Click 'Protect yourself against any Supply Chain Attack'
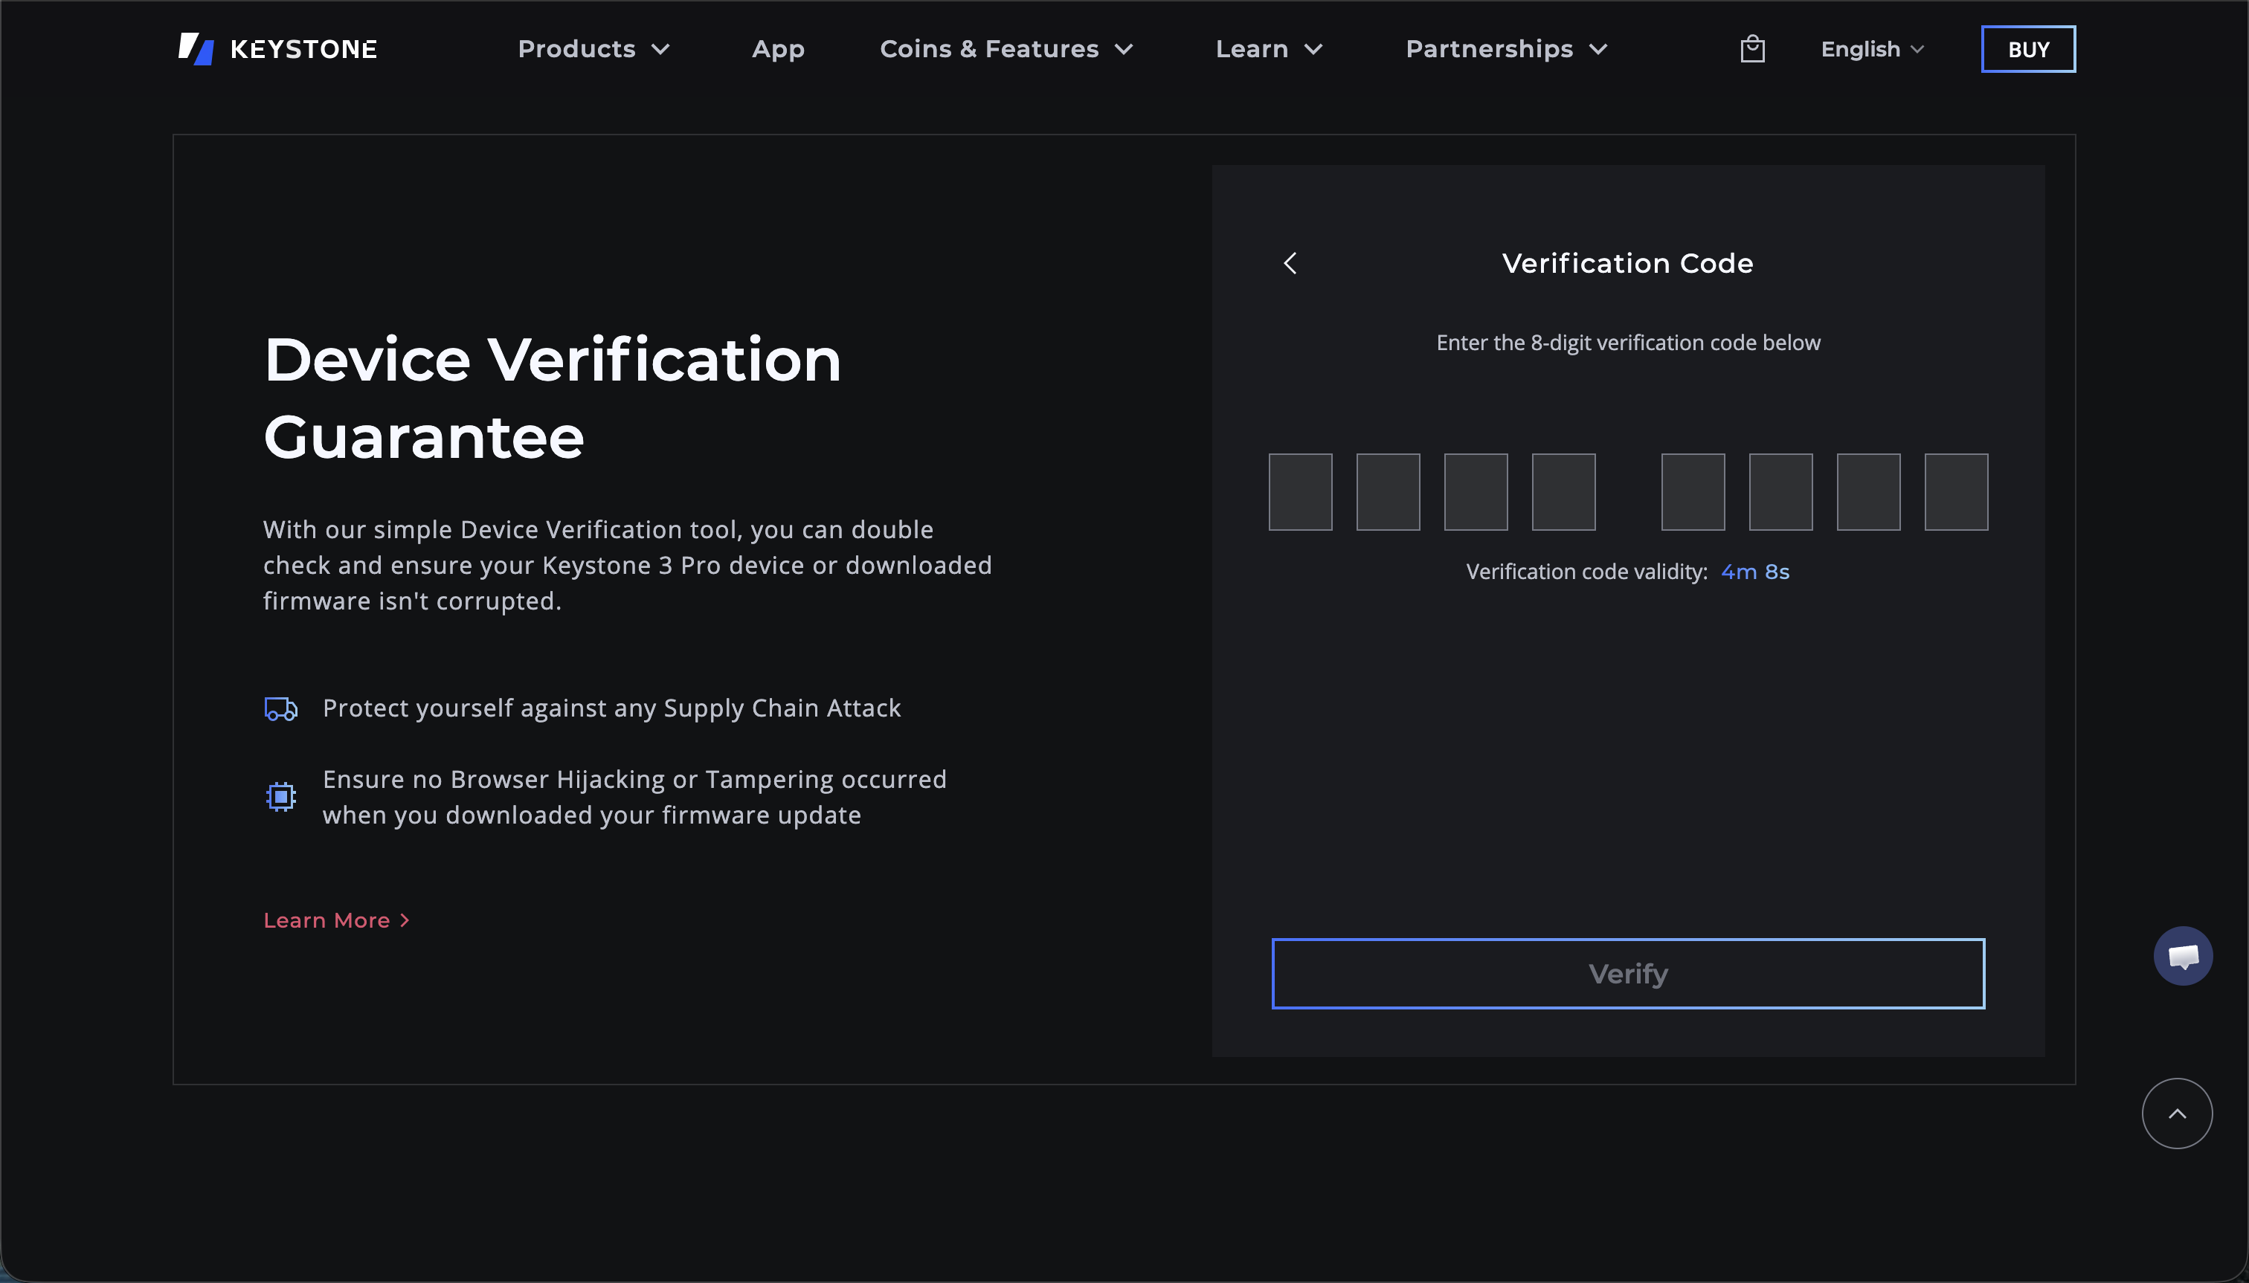 611,708
